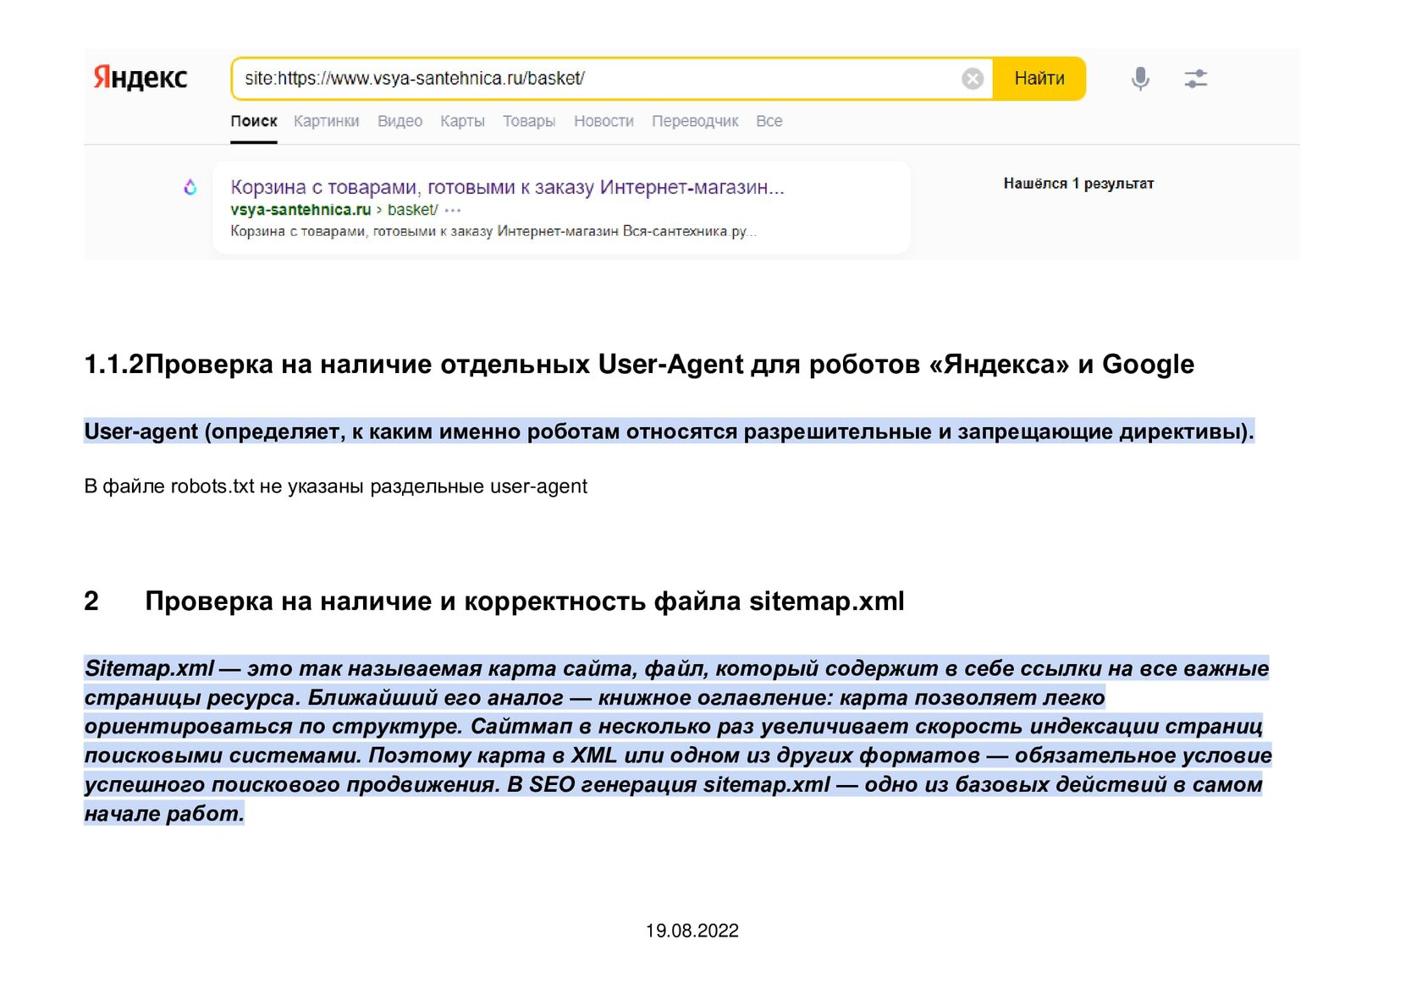Start voice search with the microphone icon
Screen dimensions: 1422x1005
point(1140,79)
